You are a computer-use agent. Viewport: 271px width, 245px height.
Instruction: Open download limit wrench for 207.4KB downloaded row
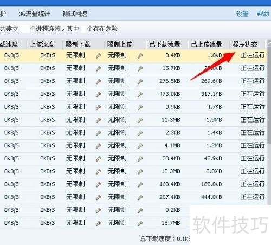coord(98,197)
